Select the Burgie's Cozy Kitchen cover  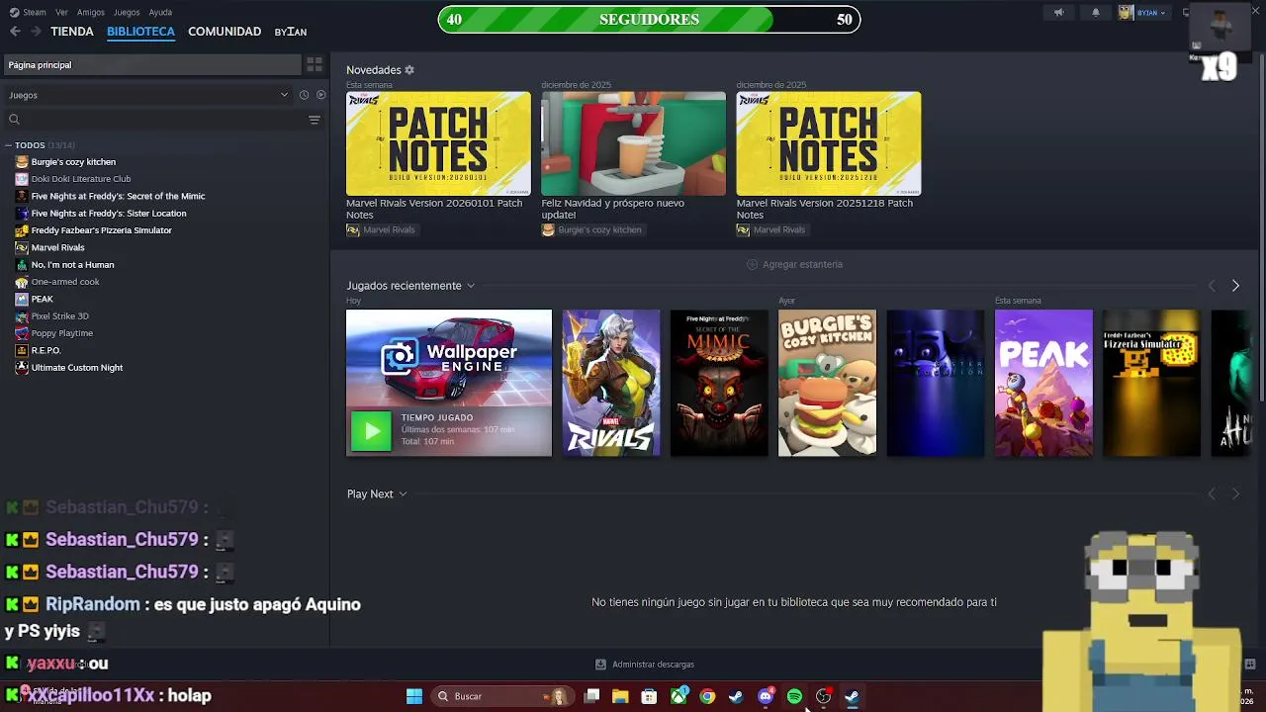coord(827,384)
